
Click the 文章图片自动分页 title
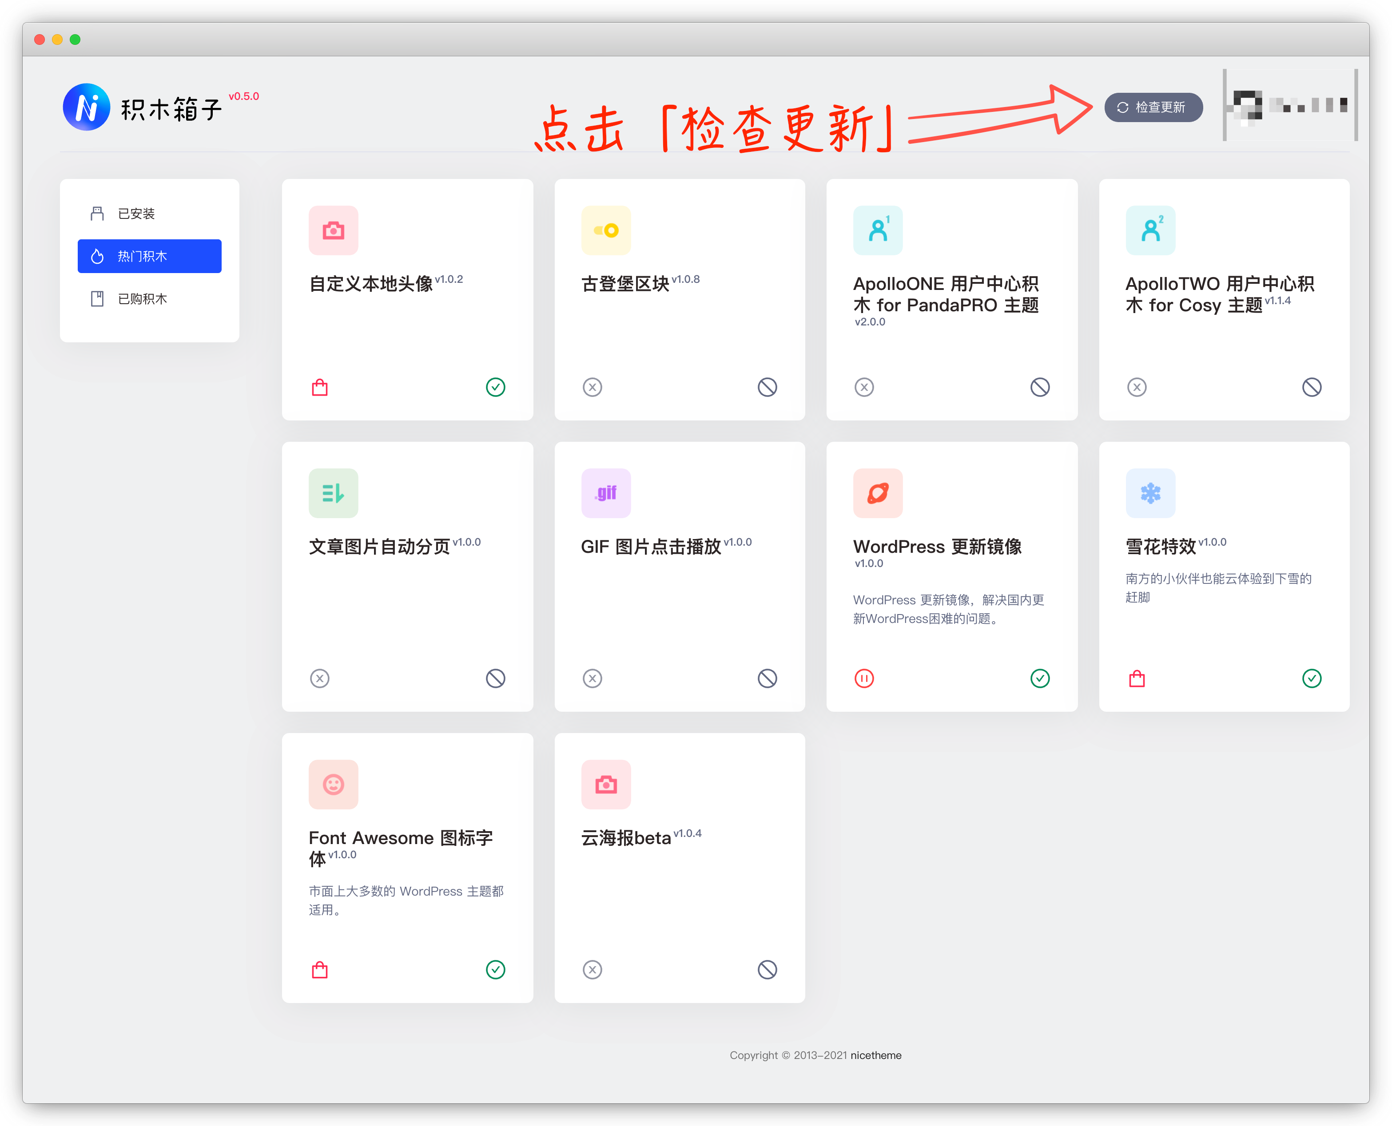pyautogui.click(x=379, y=547)
